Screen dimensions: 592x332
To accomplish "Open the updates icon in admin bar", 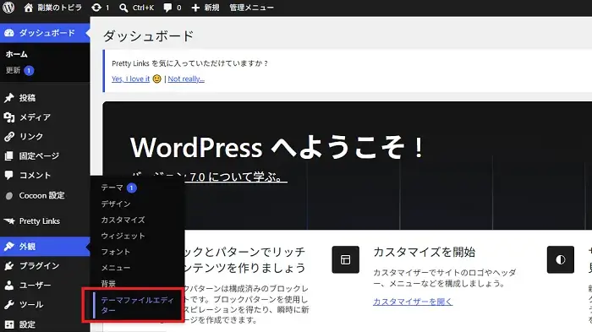I will click(100, 8).
